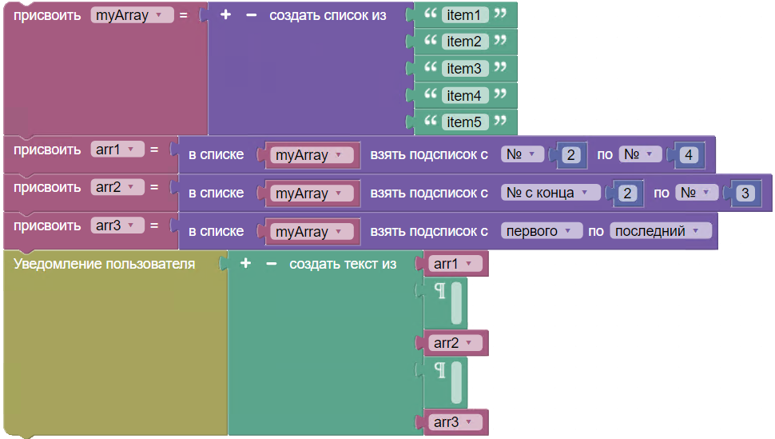Image resolution: width=775 pixels, height=439 pixels.
Task: Open arr1 variable dropdown in assign block
Action: click(117, 149)
